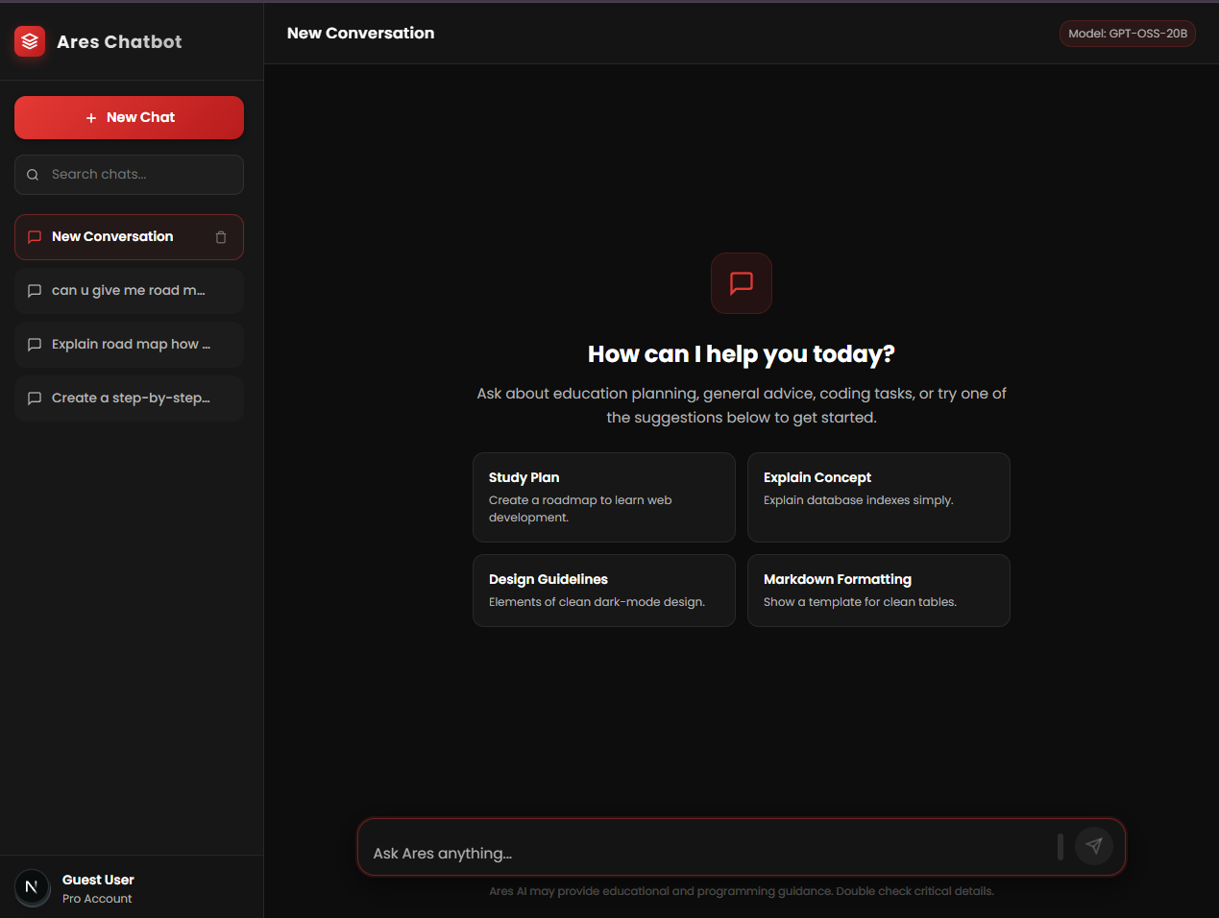The height and width of the screenshot is (918, 1219).
Task: Click chat bubble icon beside New Conversation
Action: point(35,237)
